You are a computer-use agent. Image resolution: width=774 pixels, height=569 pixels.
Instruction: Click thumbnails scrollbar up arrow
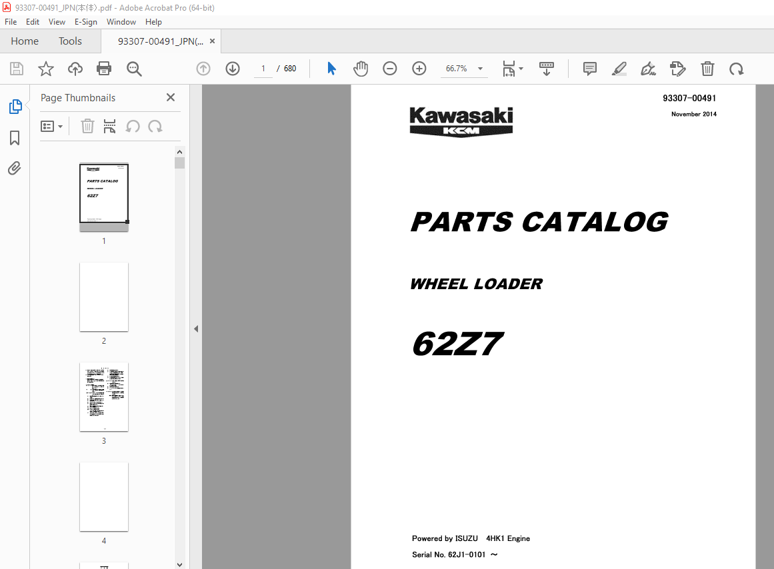tap(180, 152)
